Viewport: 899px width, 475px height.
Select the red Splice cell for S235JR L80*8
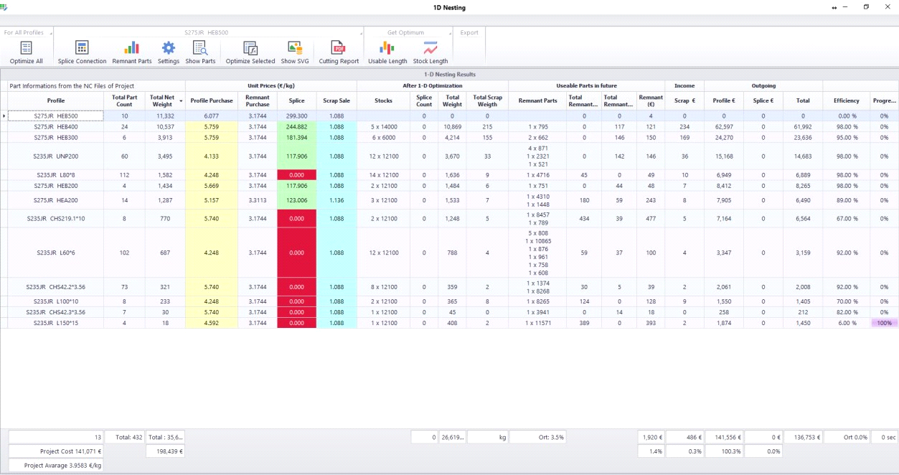point(296,175)
